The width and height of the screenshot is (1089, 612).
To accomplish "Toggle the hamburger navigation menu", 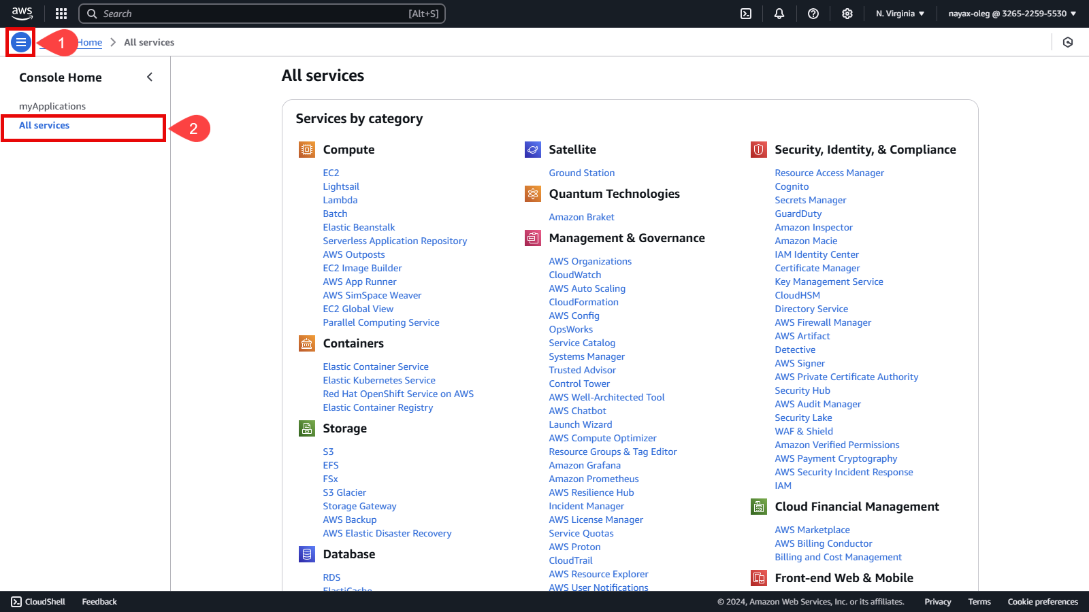I will [x=21, y=42].
